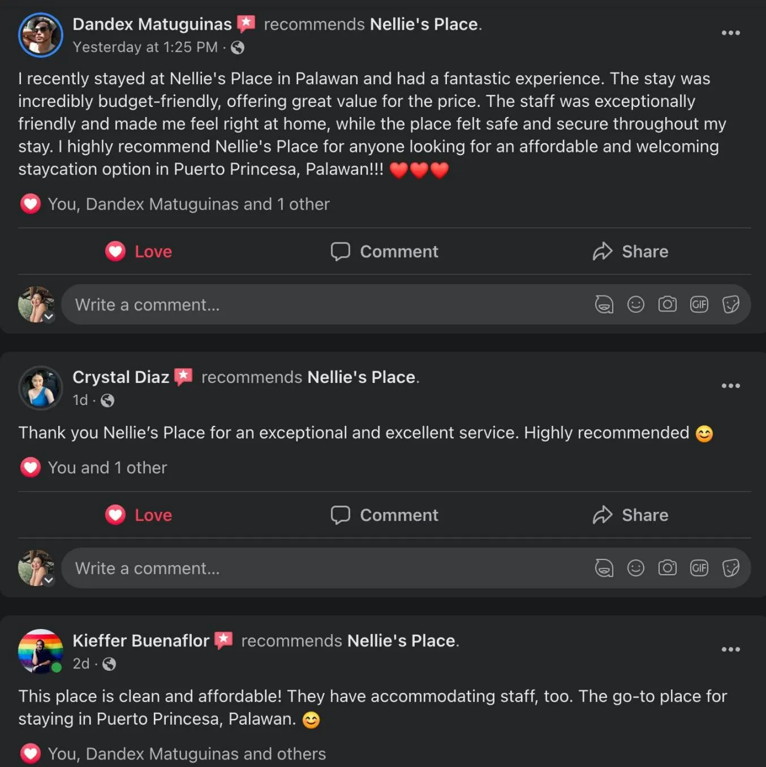Open GIF picker in Dandex post comment box
The width and height of the screenshot is (766, 767).
699,305
